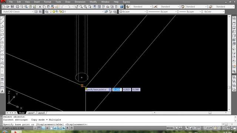
Task: Click the Pan realtime icon
Action: [77, 7]
